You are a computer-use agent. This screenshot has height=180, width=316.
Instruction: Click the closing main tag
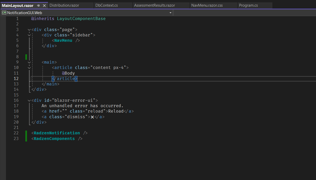50,84
